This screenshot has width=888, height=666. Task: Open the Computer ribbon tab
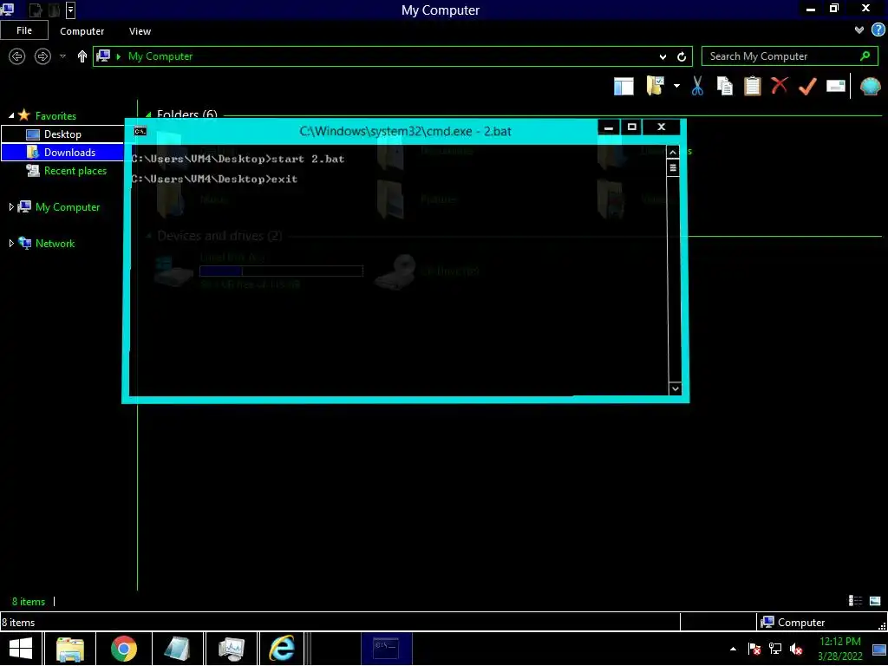click(82, 31)
